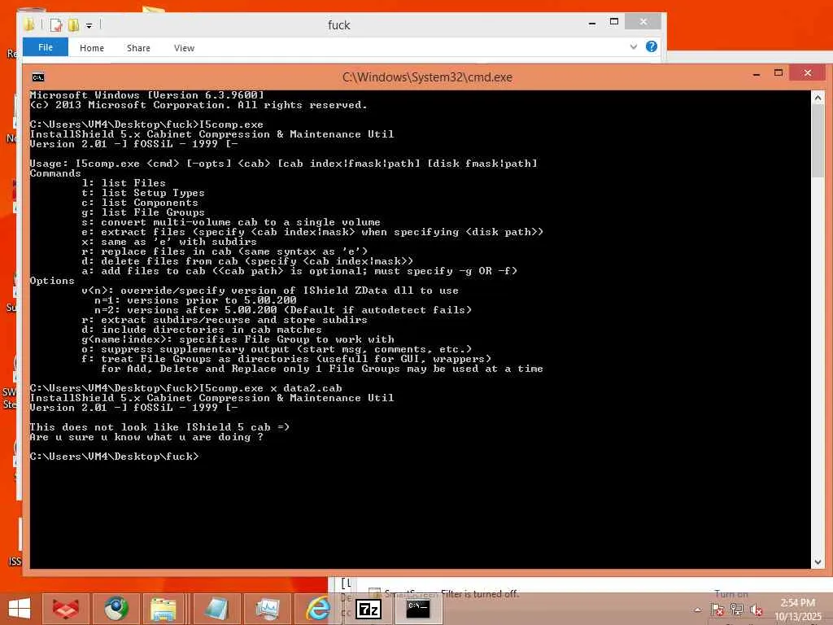
Task: Open File Explorer from the taskbar
Action: (163, 609)
